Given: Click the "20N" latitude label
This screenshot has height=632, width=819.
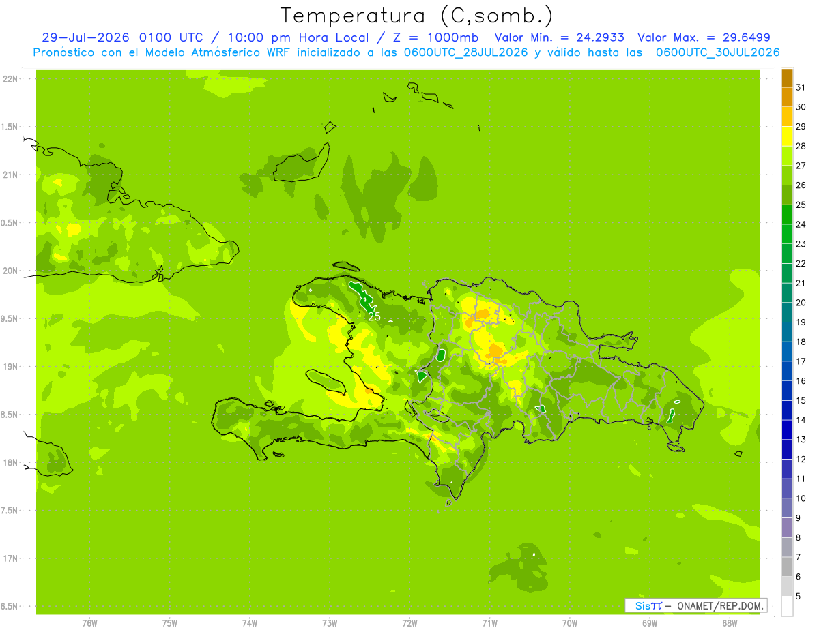Looking at the screenshot, I should pos(10,271).
